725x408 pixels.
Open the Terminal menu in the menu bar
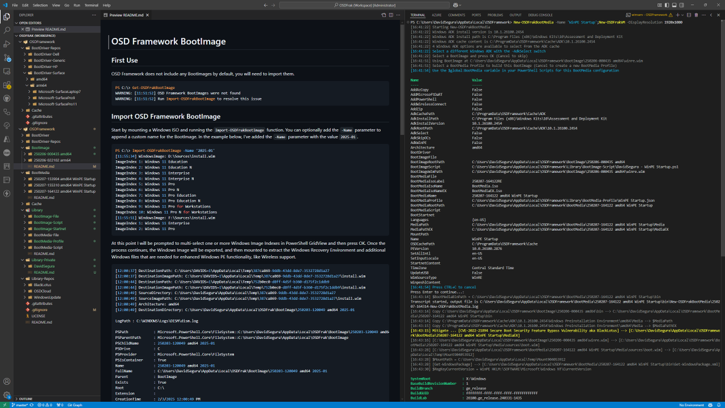click(91, 5)
